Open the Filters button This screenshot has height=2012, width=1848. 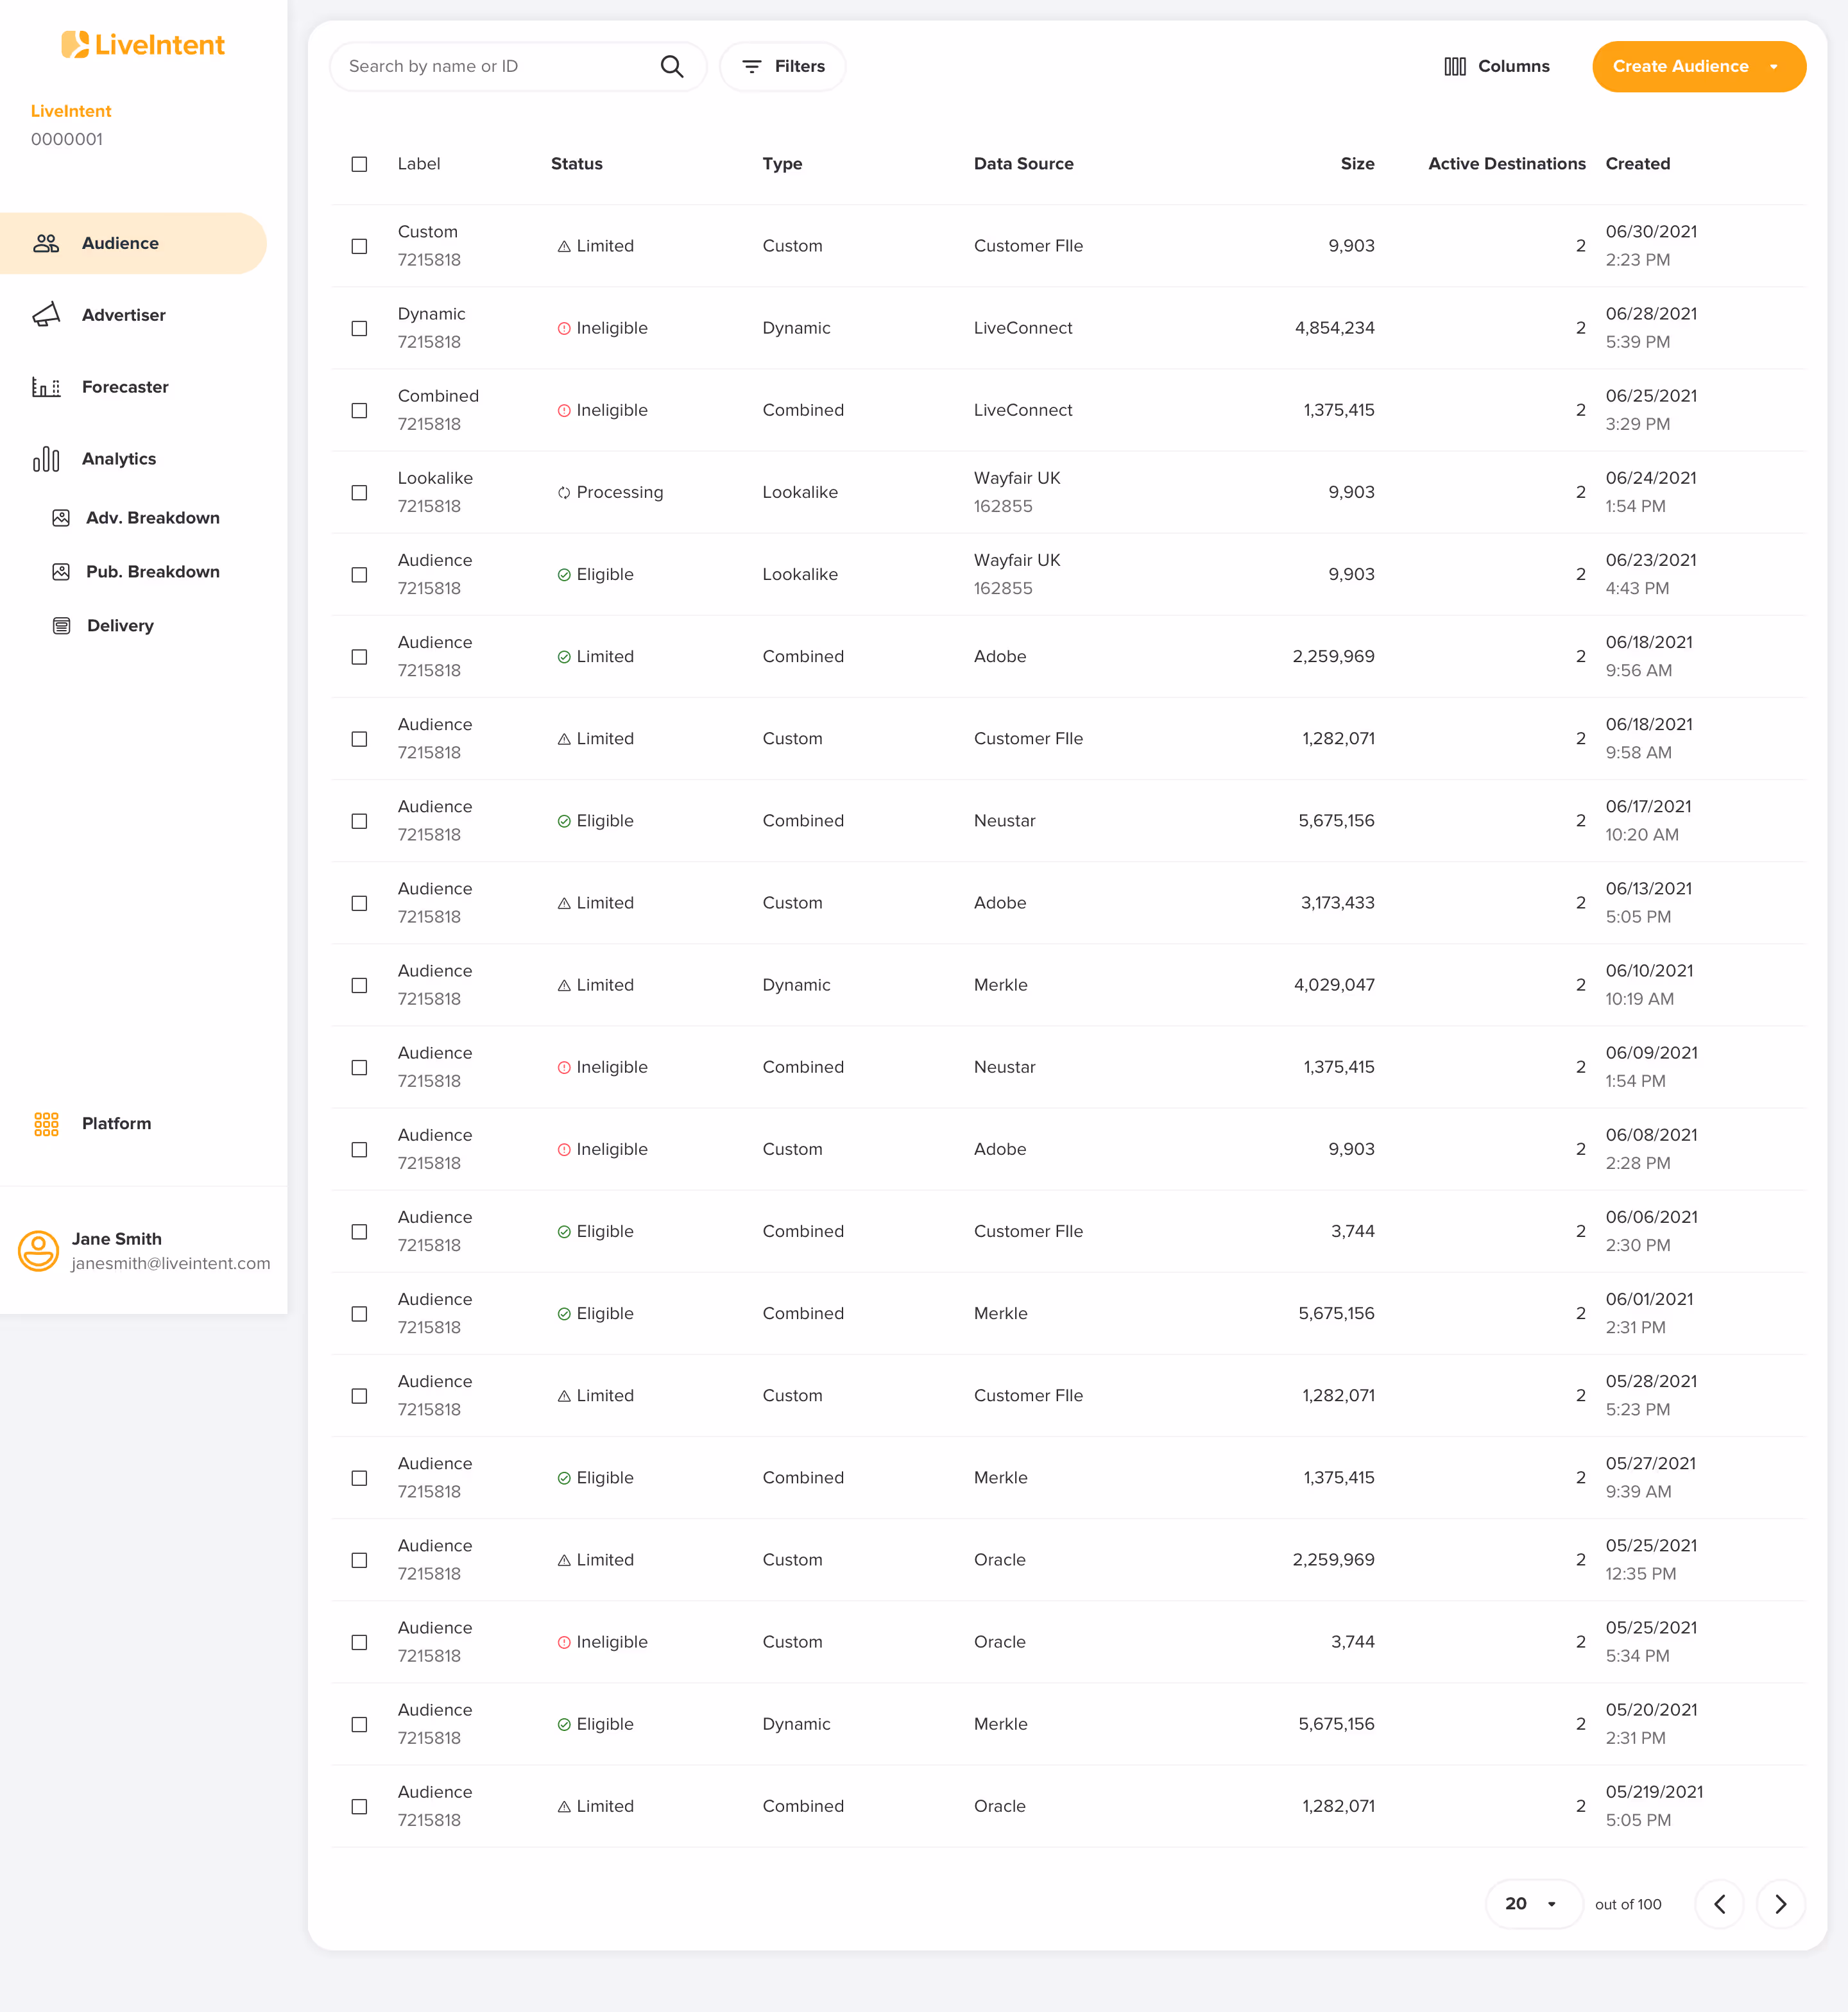click(x=783, y=66)
